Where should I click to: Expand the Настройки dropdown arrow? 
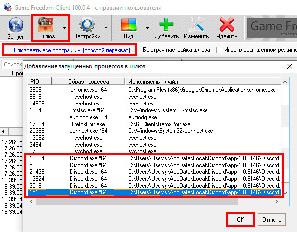click(106, 28)
